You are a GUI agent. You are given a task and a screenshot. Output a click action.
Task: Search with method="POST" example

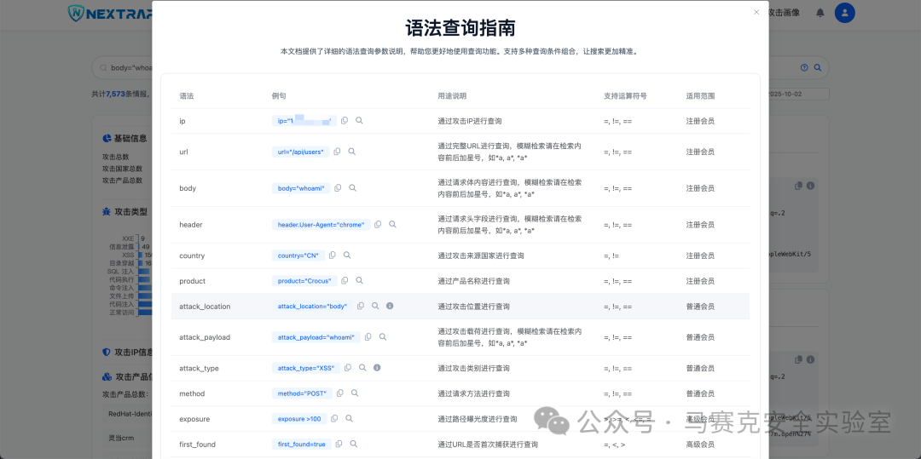pos(355,393)
